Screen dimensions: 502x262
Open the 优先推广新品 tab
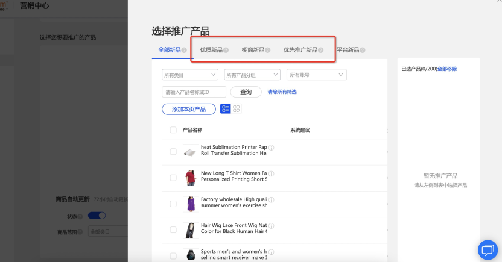[x=300, y=50]
